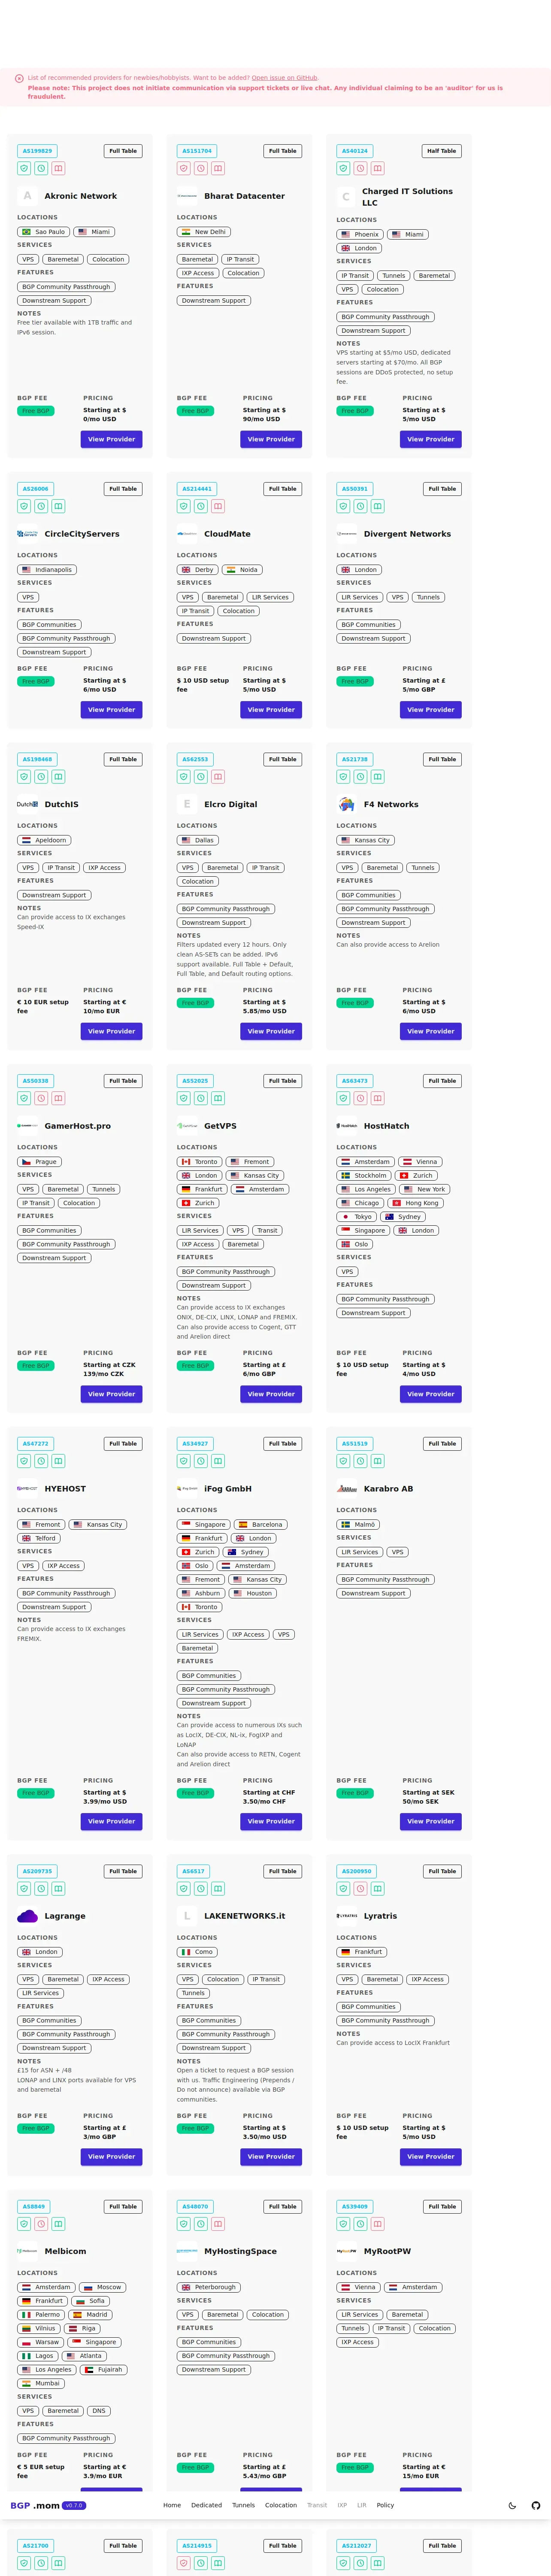Open the GitHub icon in navigation bar
Screen dimensions: 551x2576
(535, 2505)
